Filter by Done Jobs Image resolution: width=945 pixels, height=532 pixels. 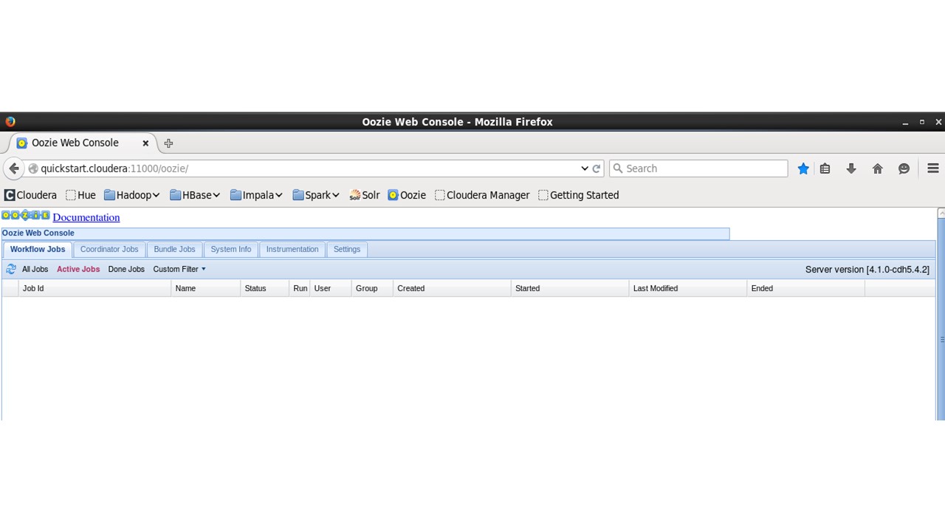click(126, 269)
